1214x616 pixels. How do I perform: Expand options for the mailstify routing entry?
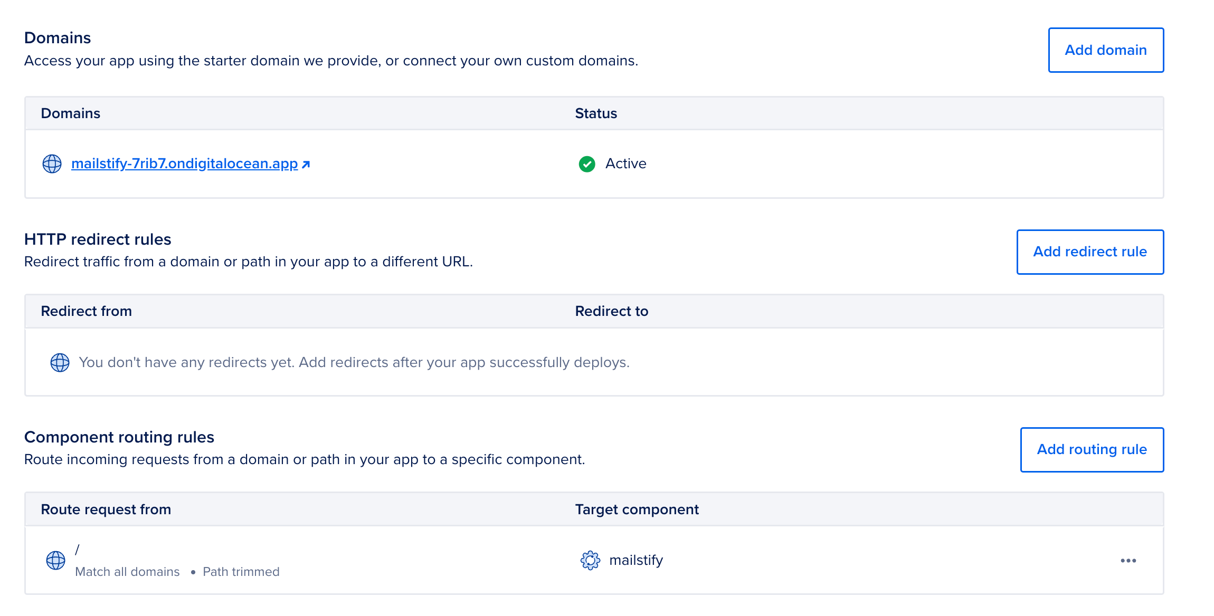[x=1127, y=561]
